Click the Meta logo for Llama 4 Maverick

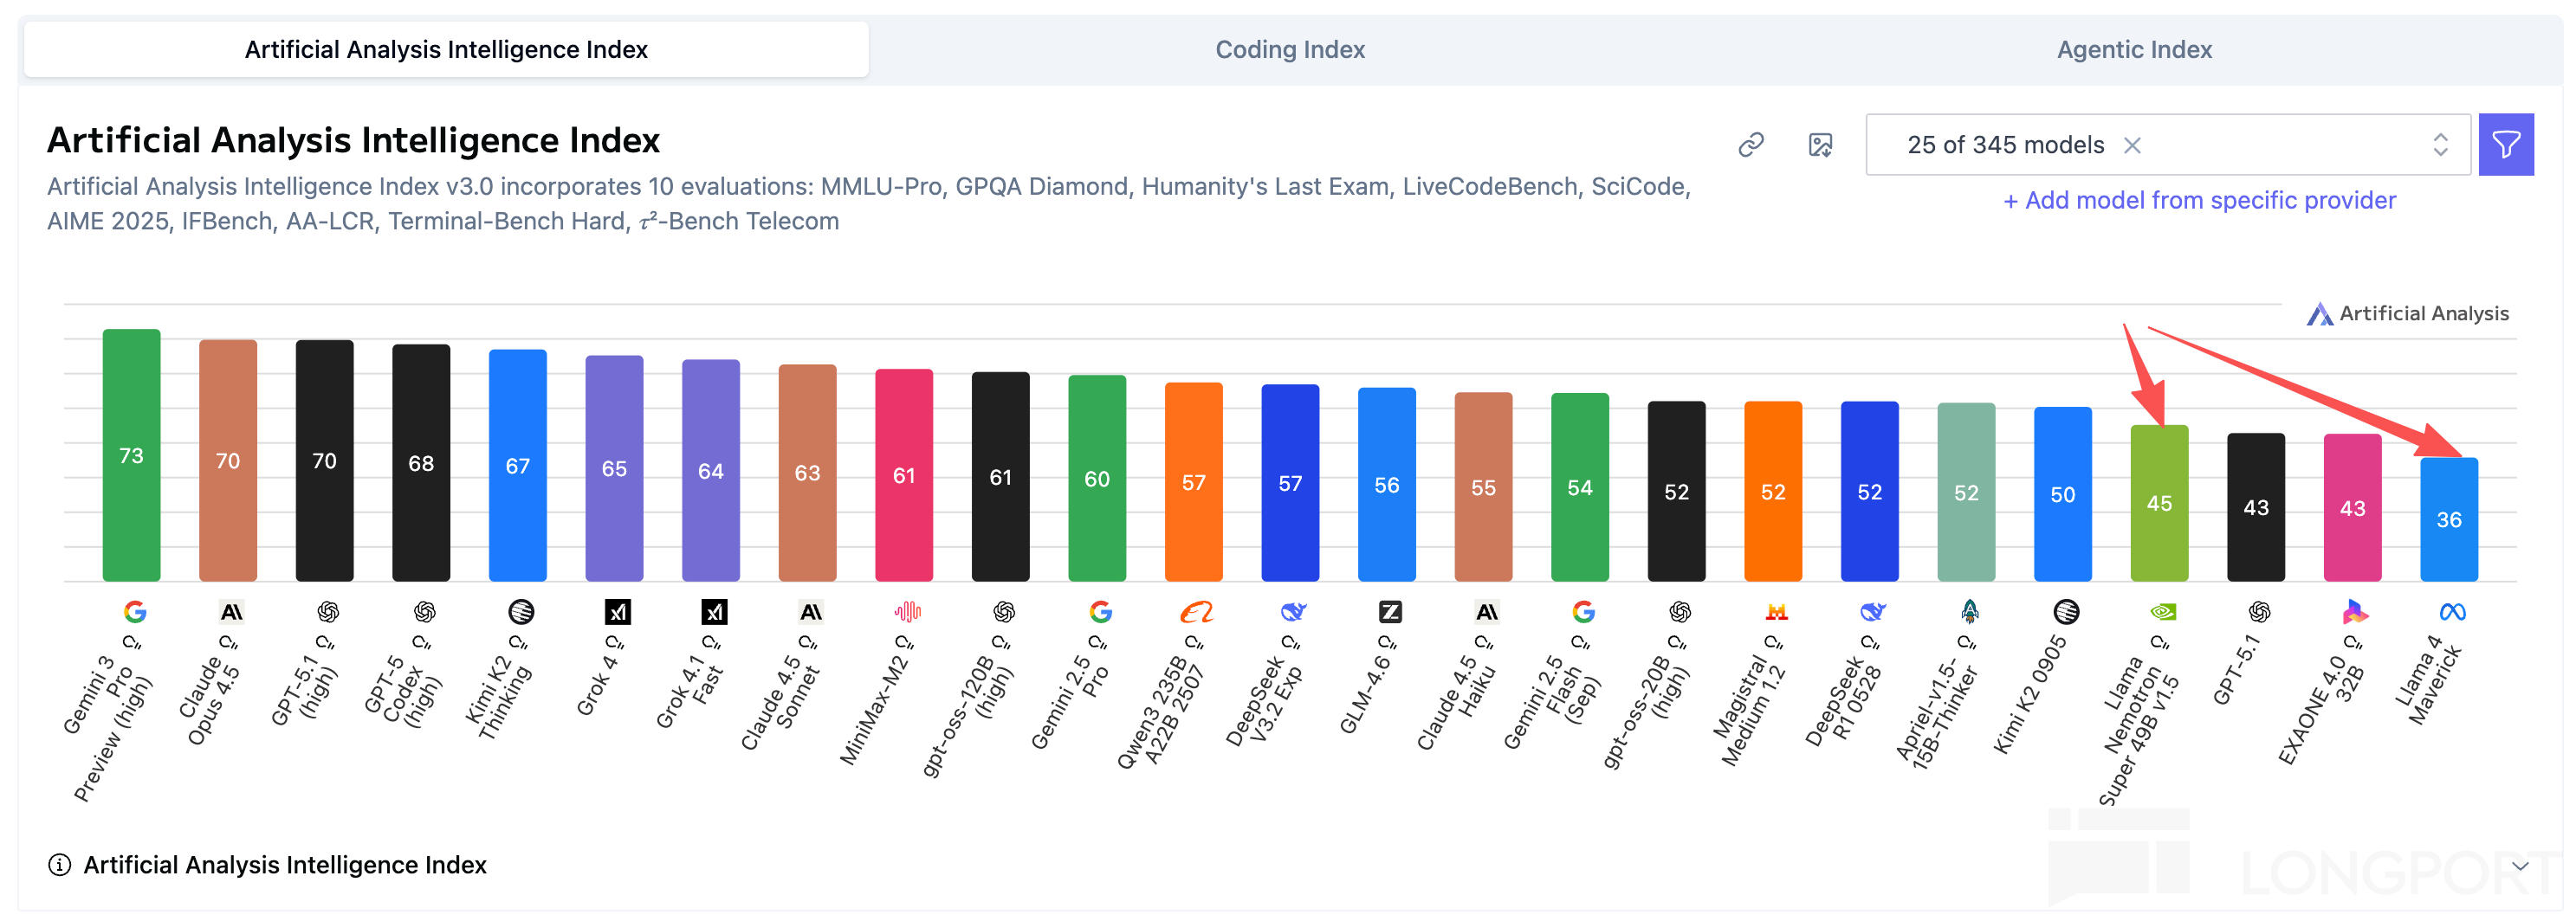[x=2452, y=611]
